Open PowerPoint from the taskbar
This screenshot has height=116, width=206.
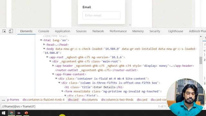[x=26, y=113]
